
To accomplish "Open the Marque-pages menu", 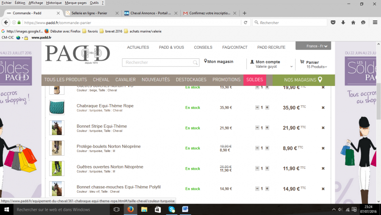I will [76, 3].
